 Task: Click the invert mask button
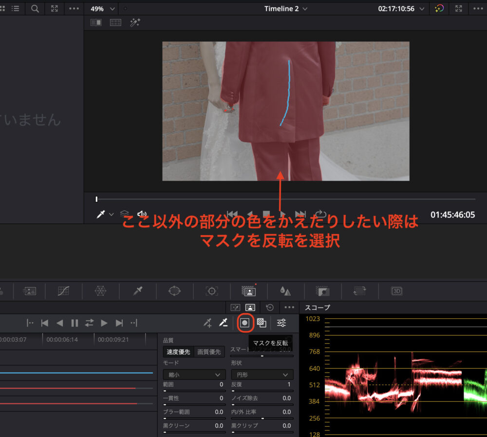[x=244, y=322]
